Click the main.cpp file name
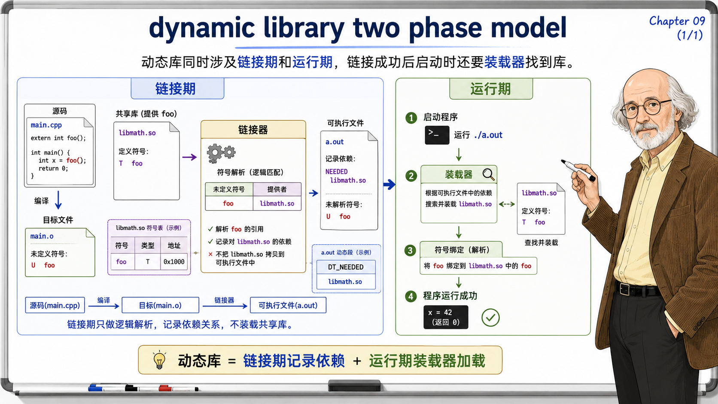The width and height of the screenshot is (718, 404). click(x=46, y=125)
